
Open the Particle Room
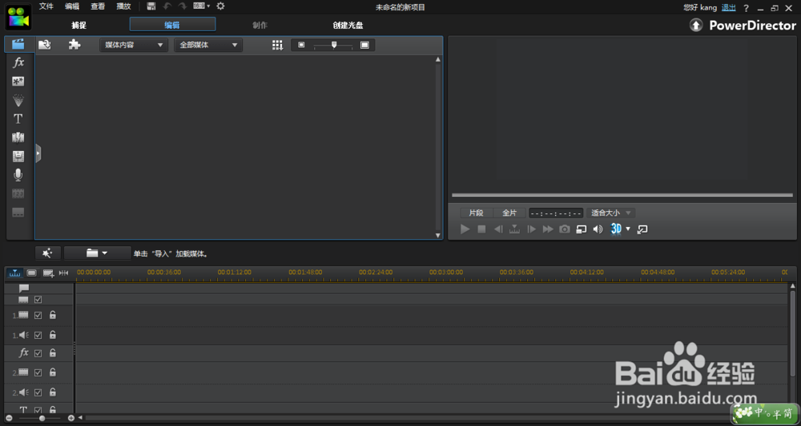[18, 101]
